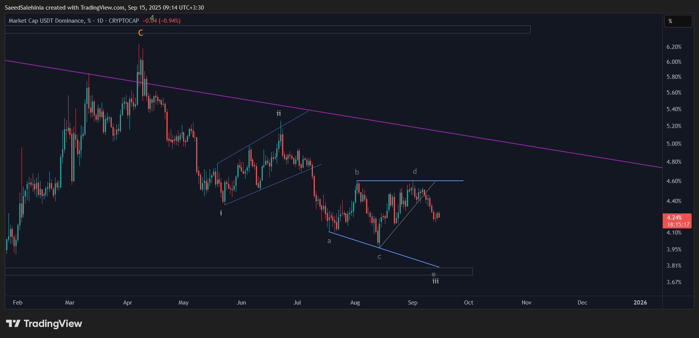Select the iii wave label
The width and height of the screenshot is (699, 338).
[x=435, y=281]
